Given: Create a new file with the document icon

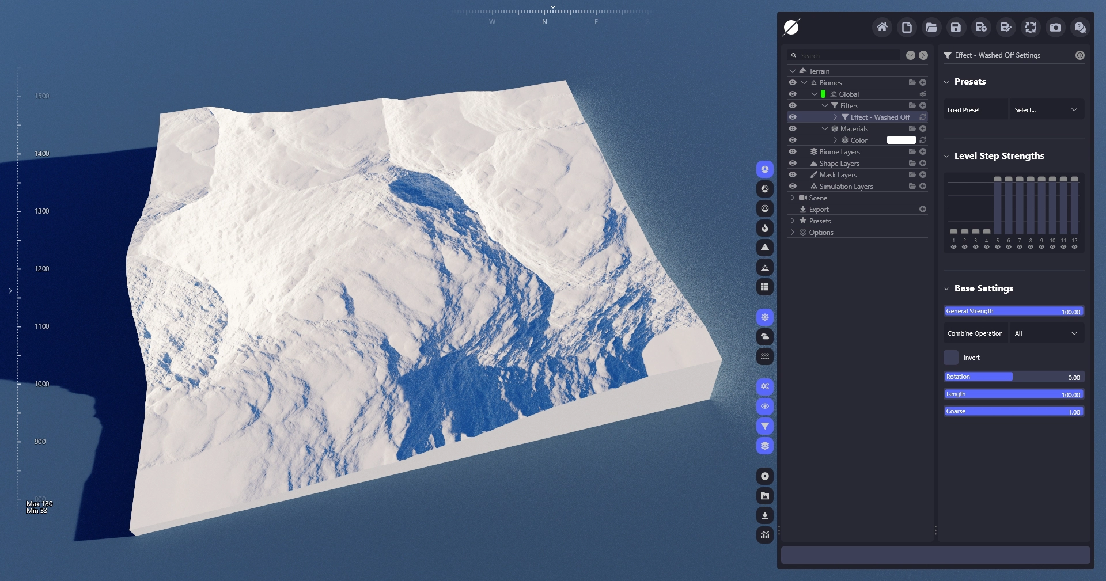Looking at the screenshot, I should coord(907,27).
